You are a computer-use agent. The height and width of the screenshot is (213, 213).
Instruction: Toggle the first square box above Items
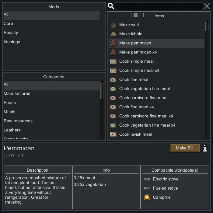pos(111,15)
